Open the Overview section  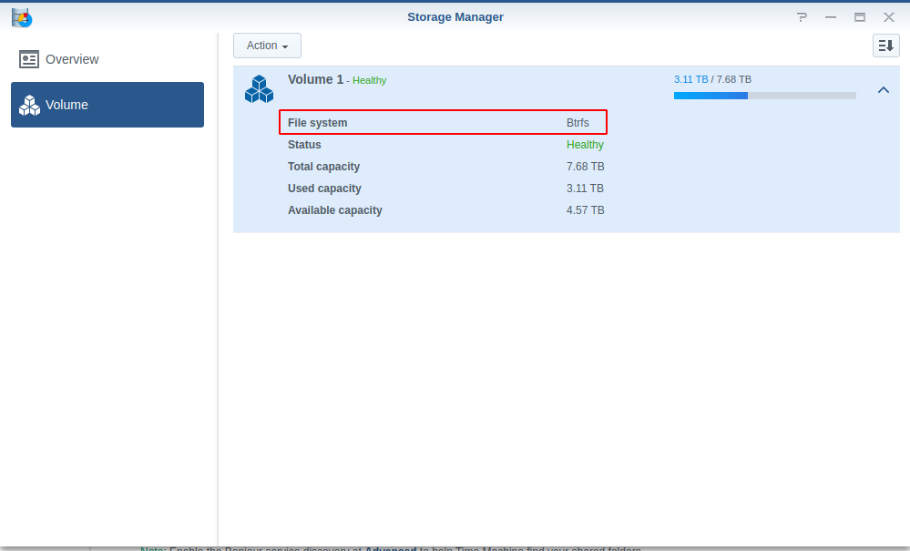coord(107,59)
